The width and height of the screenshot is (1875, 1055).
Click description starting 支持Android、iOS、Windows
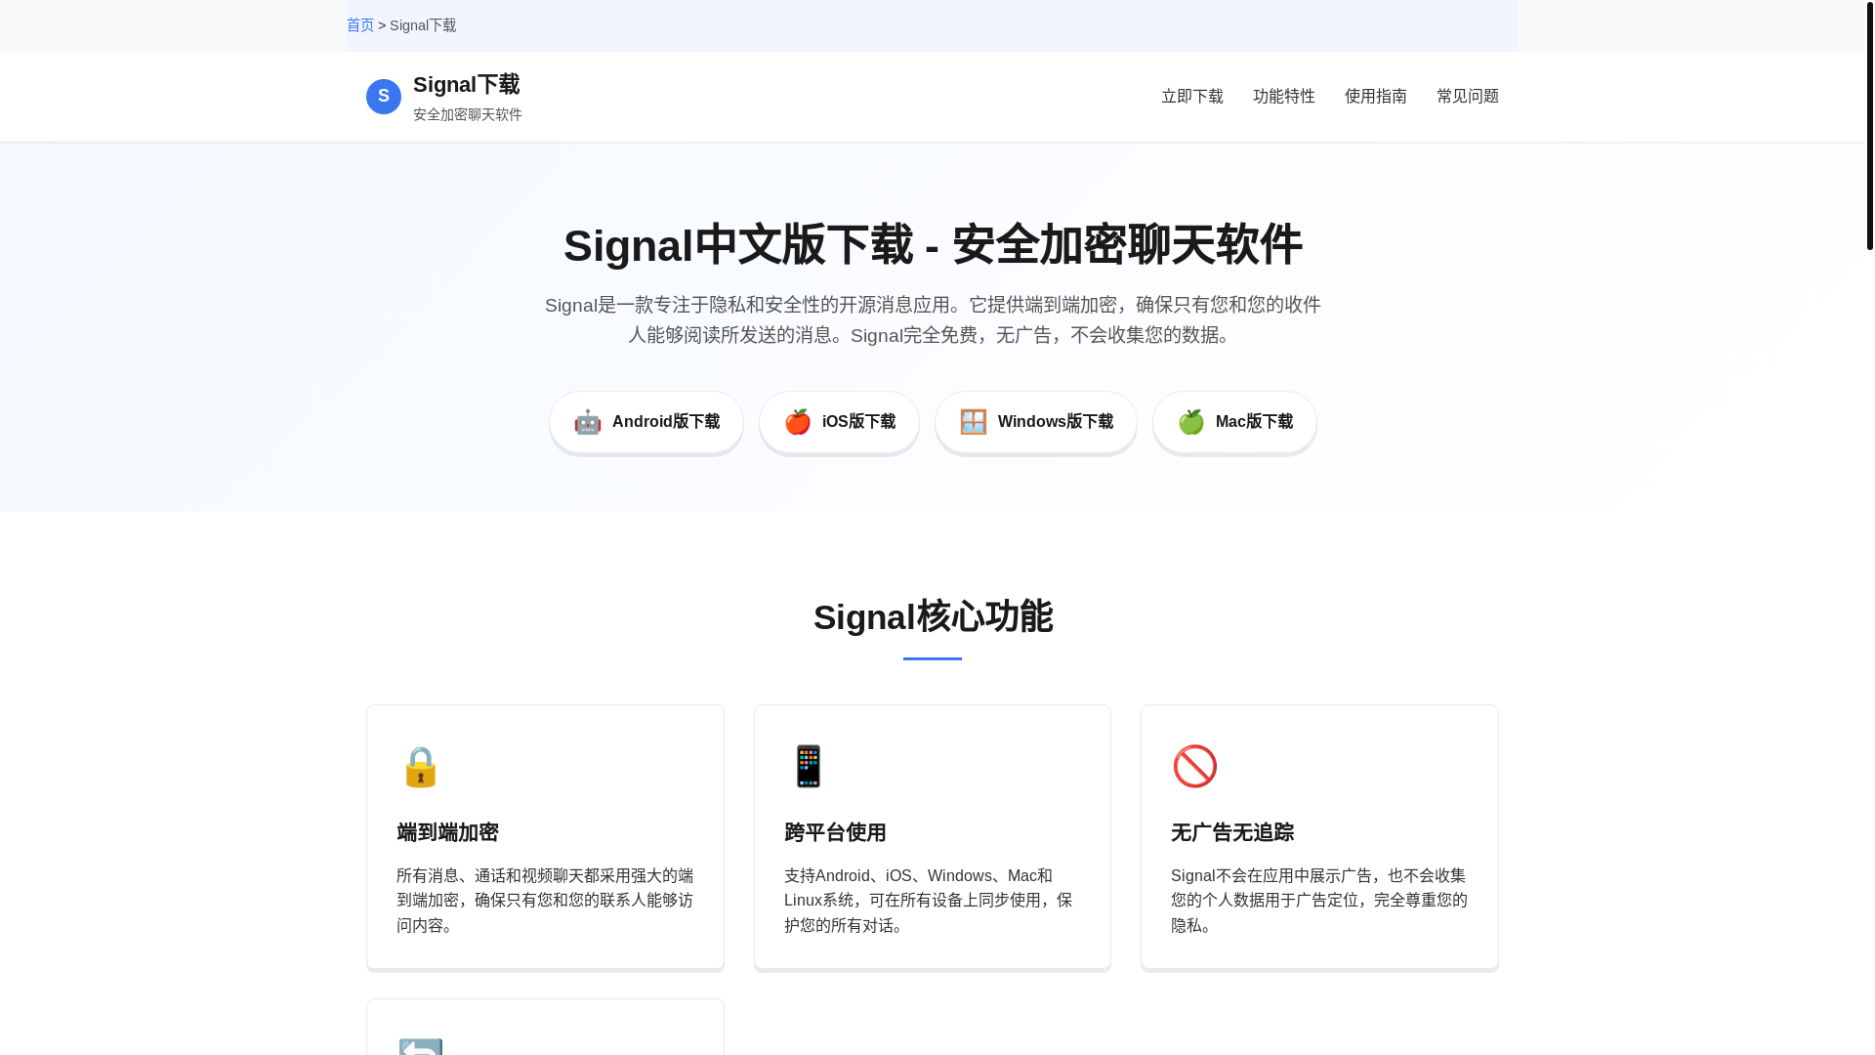pyautogui.click(x=929, y=901)
